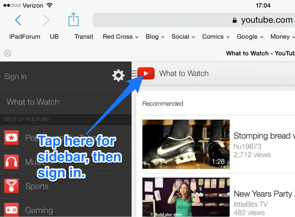Open the Transit bookmark
295x217 pixels.
pos(84,36)
